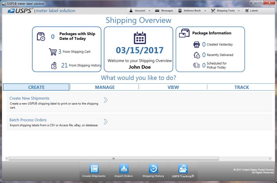Click the printer icon beside Created Yesterday
Image resolution: width=277 pixels, height=183 pixels.
pos(196,45)
